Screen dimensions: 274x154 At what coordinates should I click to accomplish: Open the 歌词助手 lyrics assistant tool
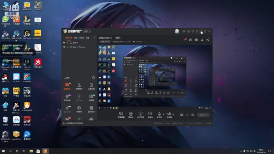(91, 109)
